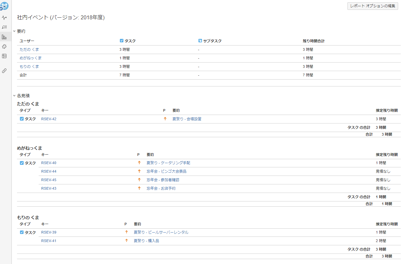The height and width of the screenshot is (264, 406).
Task: Open the add-ons puzzle piece icon
Action: point(4,47)
